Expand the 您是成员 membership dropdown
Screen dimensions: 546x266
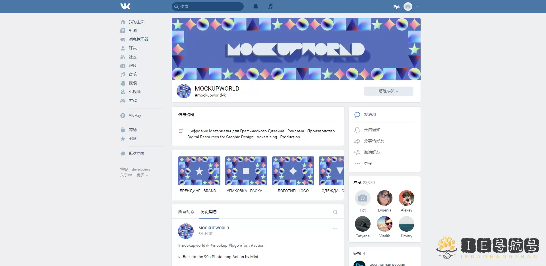[388, 91]
